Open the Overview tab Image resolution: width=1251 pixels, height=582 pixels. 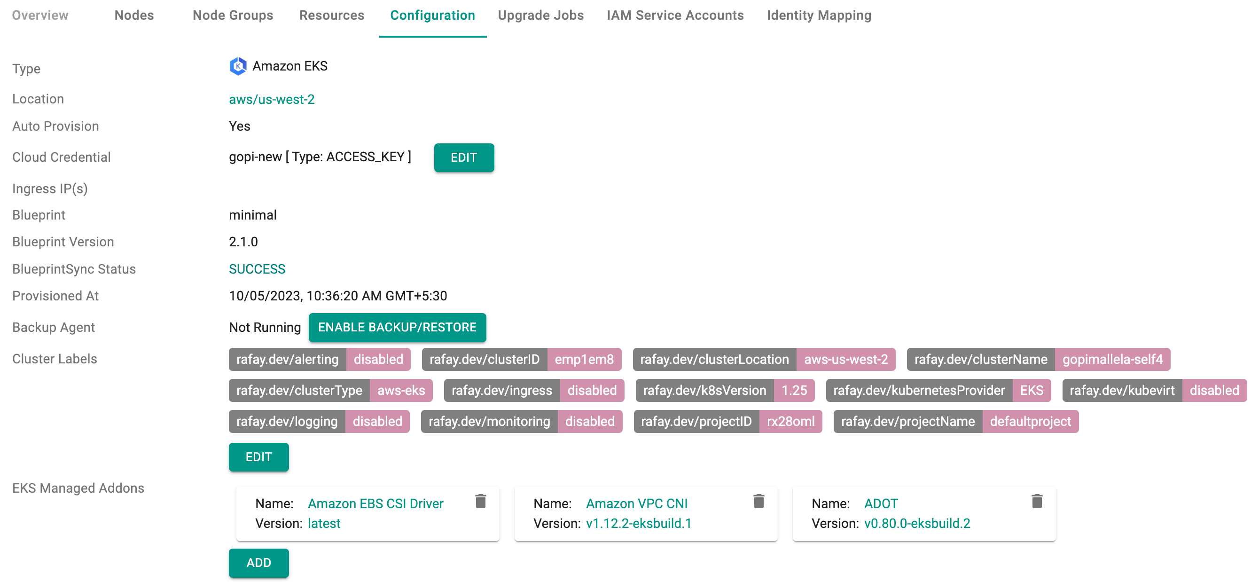click(x=40, y=16)
